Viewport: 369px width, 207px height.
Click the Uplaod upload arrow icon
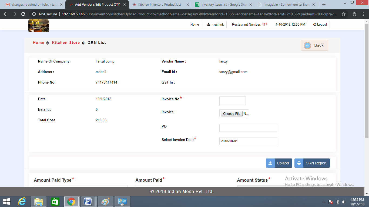270,163
